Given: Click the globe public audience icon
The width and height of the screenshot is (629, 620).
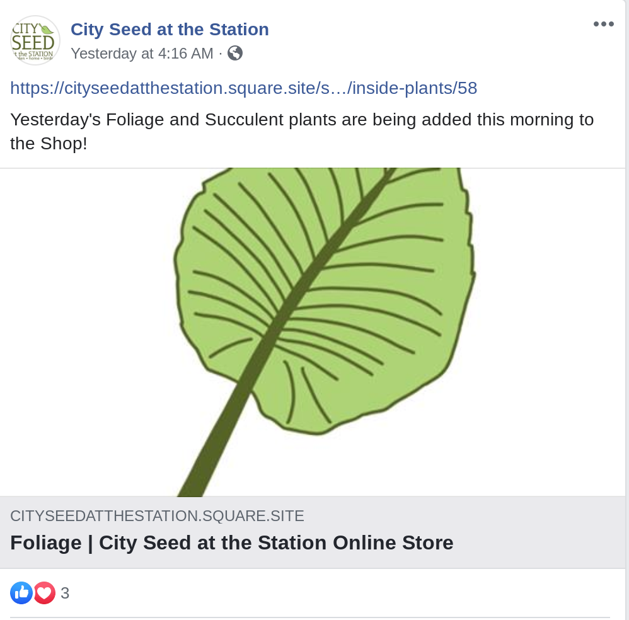Looking at the screenshot, I should click(235, 53).
